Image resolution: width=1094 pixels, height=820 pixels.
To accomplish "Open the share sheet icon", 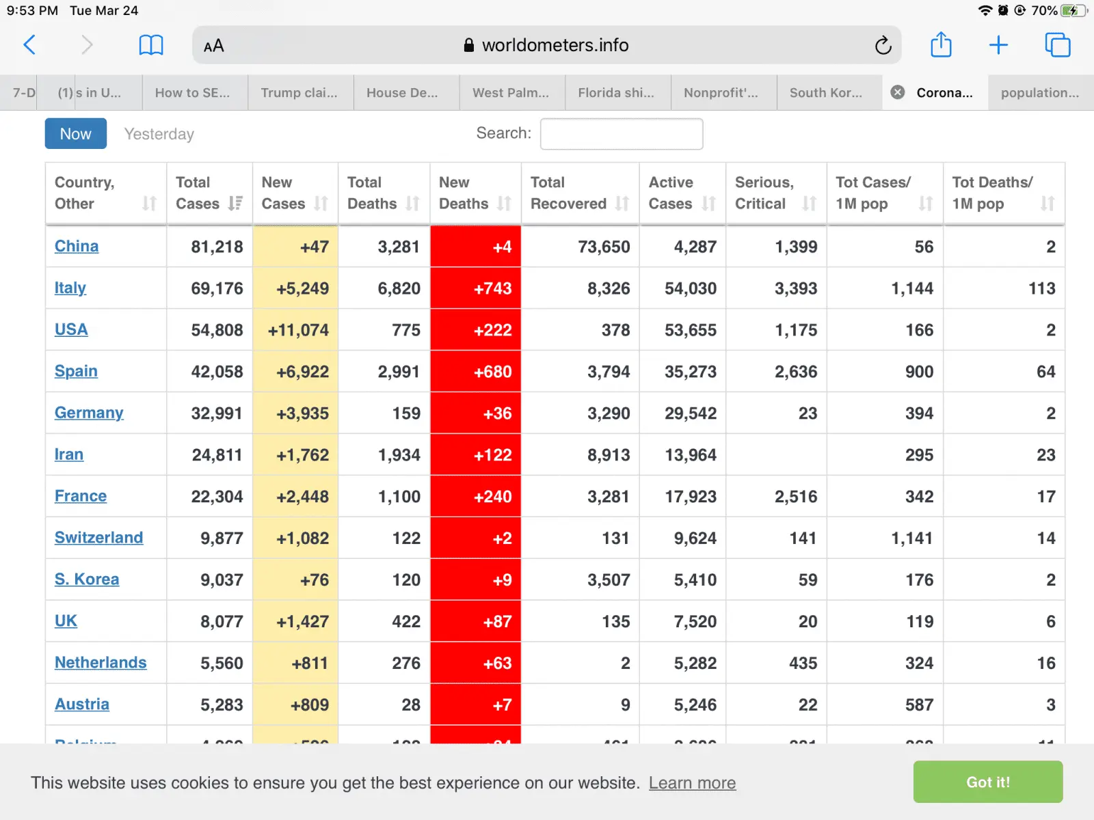I will click(941, 45).
